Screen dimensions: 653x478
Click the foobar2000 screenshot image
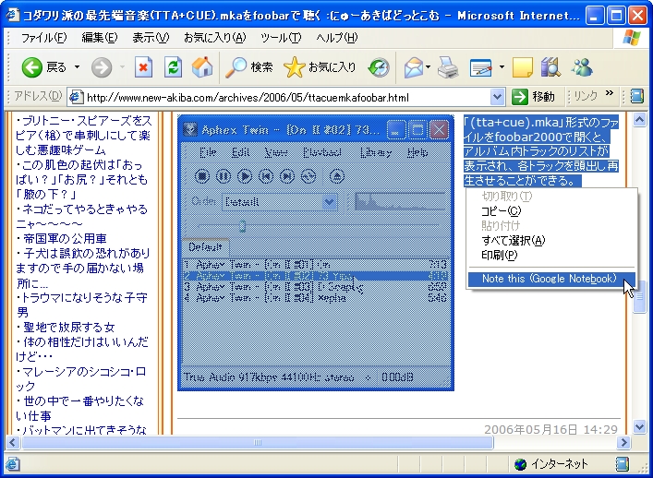(x=316, y=253)
